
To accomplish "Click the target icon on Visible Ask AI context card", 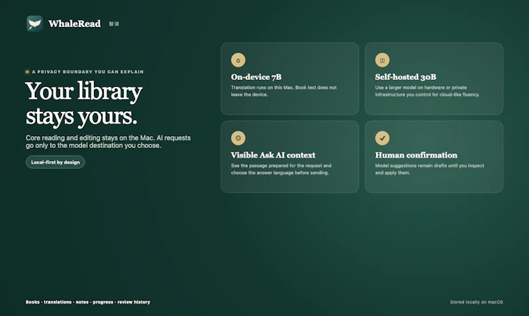I will coord(238,138).
